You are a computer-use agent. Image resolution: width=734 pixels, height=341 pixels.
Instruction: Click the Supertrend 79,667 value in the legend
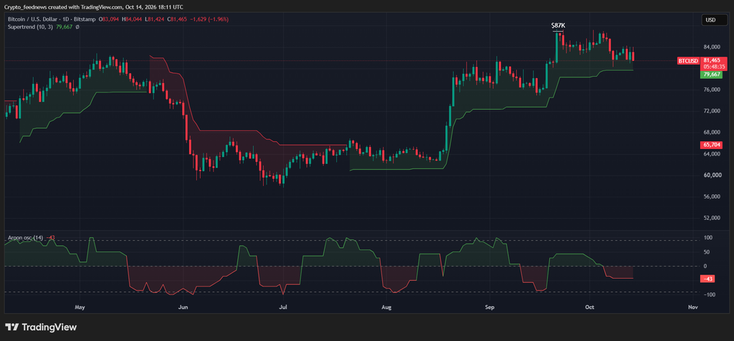(x=63, y=27)
